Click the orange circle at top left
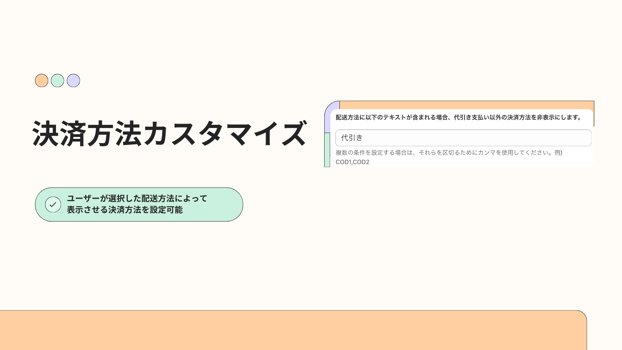This screenshot has width=622, height=350. [42, 80]
